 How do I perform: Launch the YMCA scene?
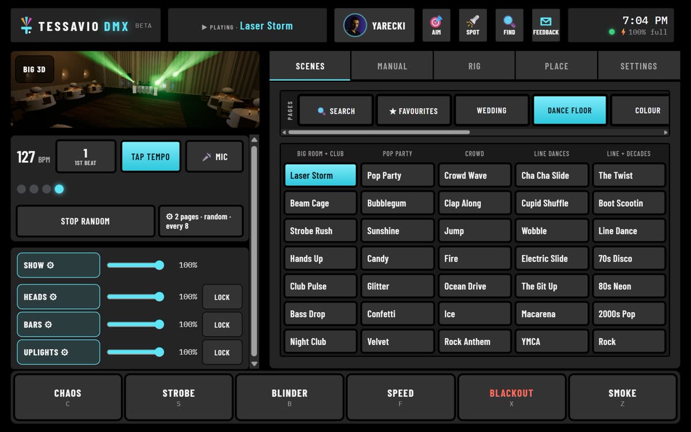pyautogui.click(x=552, y=342)
